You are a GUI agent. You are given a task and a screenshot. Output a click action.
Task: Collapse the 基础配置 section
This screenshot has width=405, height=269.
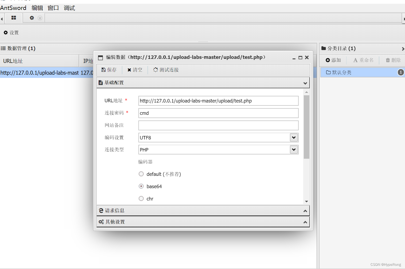click(305, 83)
